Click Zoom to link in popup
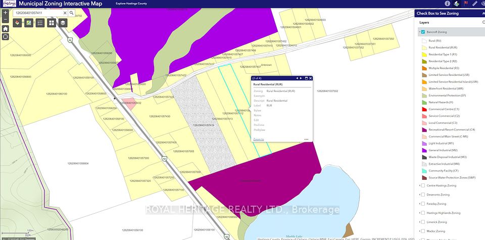The image size is (485, 240). 259,139
